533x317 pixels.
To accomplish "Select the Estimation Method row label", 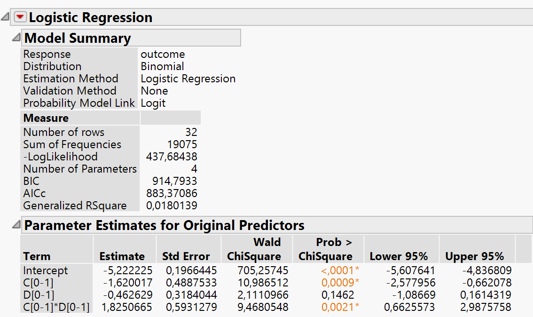I will tap(71, 79).
